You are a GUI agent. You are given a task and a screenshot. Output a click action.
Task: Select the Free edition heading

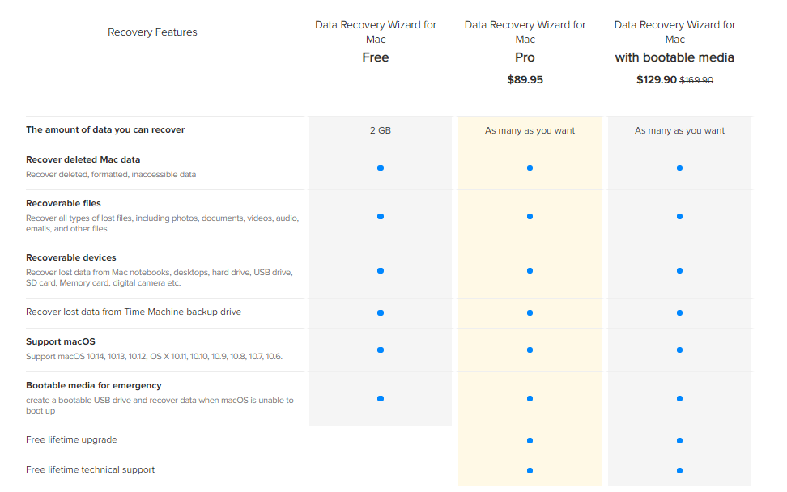[376, 57]
